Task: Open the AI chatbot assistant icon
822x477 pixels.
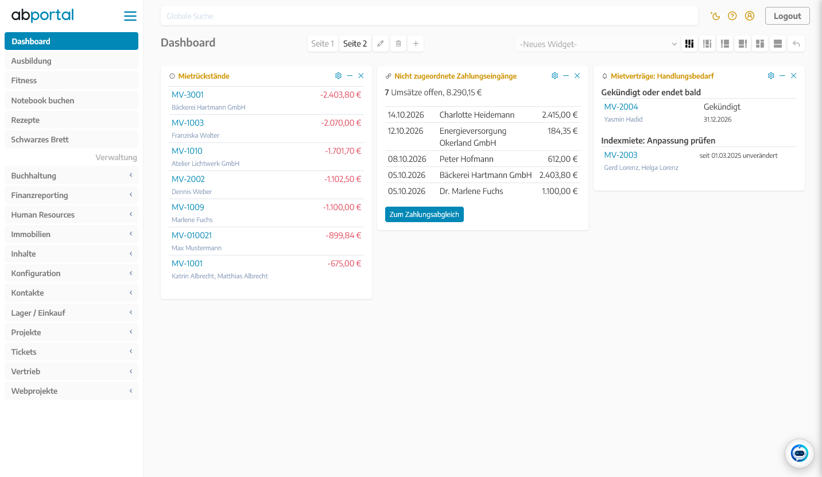Action: (x=800, y=453)
